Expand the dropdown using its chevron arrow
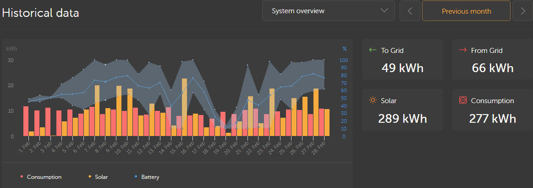 coord(384,11)
